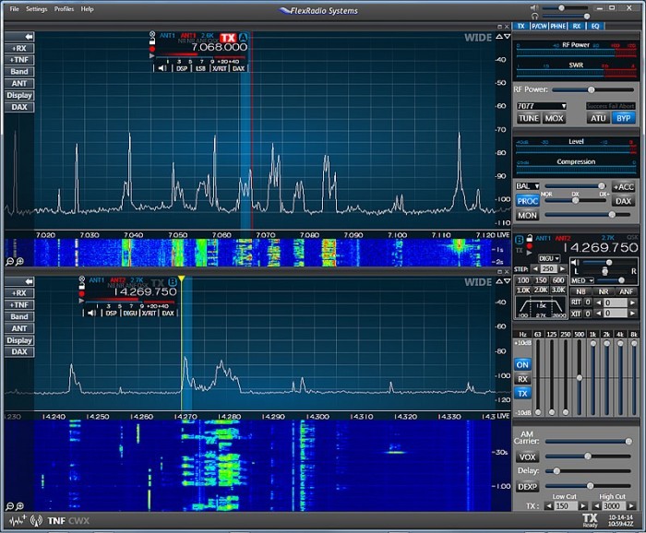Image resolution: width=646 pixels, height=533 pixels.
Task: Toggle the lock icon in RX panel
Action: click(x=530, y=238)
